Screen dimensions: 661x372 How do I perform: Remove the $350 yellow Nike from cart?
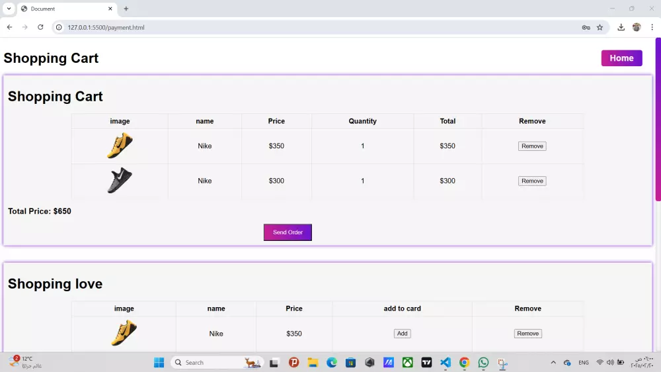click(532, 146)
